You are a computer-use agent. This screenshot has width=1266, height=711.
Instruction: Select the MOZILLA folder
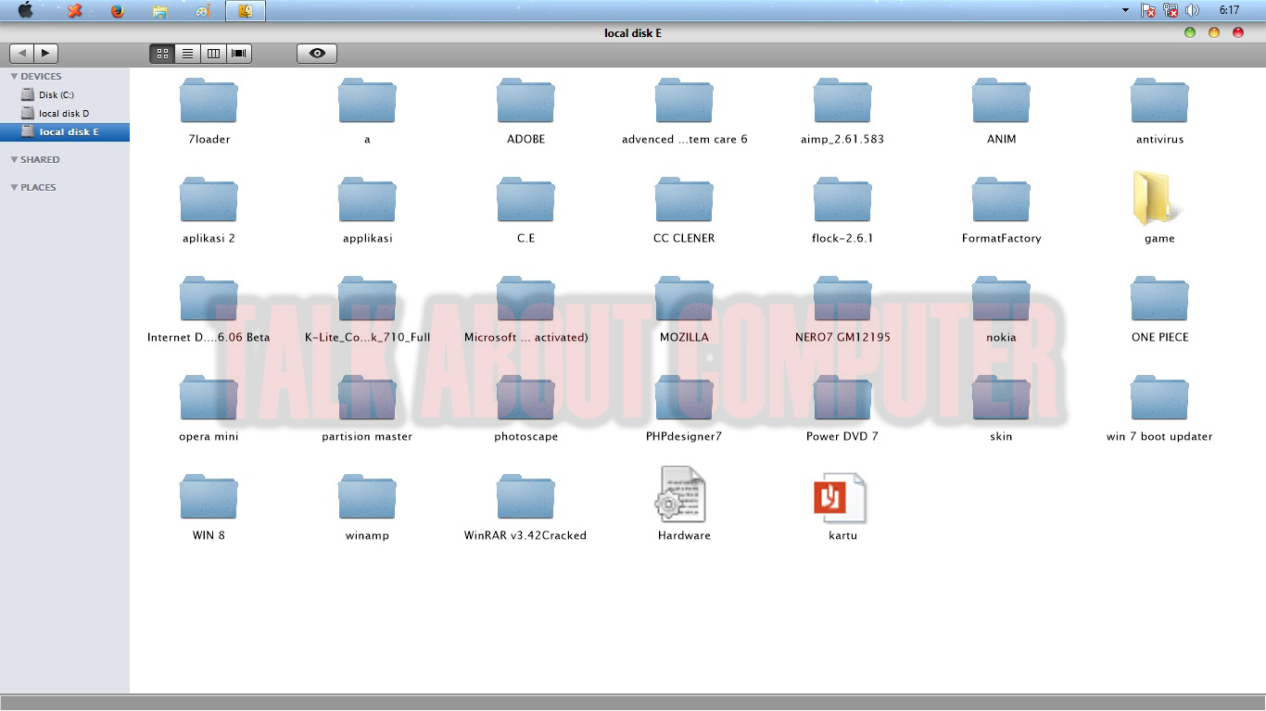click(684, 309)
